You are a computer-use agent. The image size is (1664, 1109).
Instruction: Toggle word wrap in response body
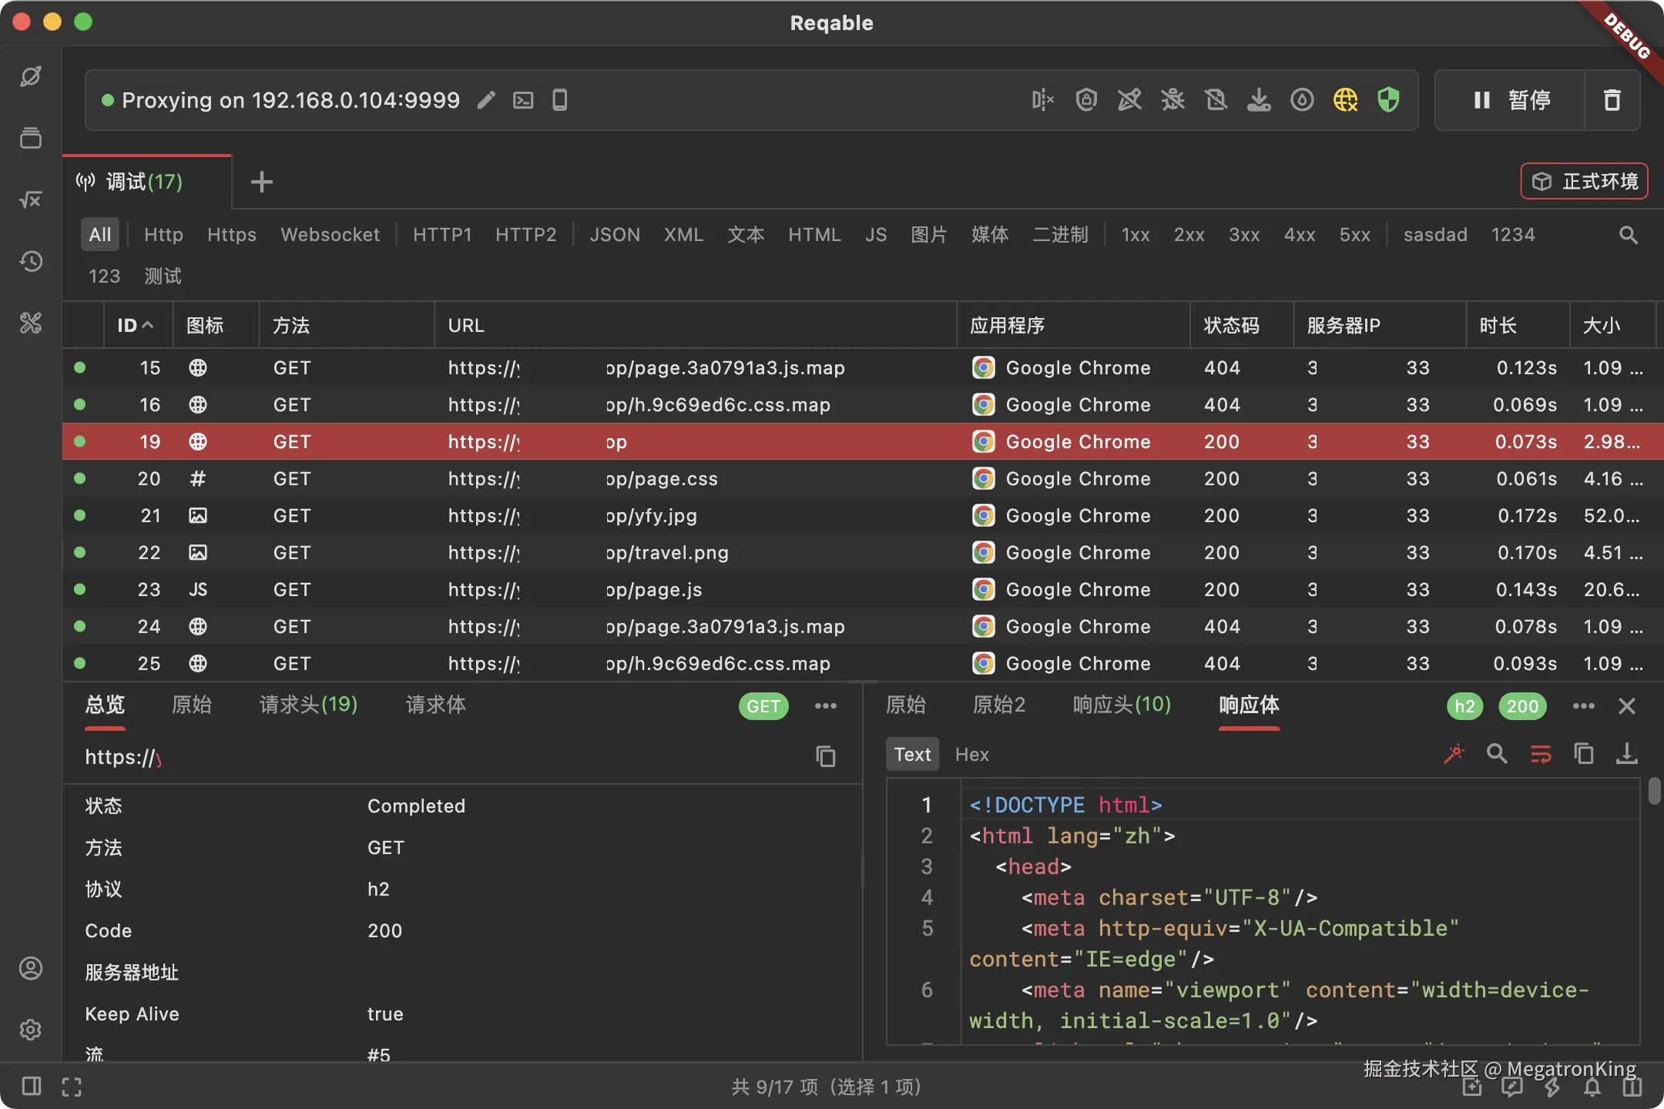1541,754
